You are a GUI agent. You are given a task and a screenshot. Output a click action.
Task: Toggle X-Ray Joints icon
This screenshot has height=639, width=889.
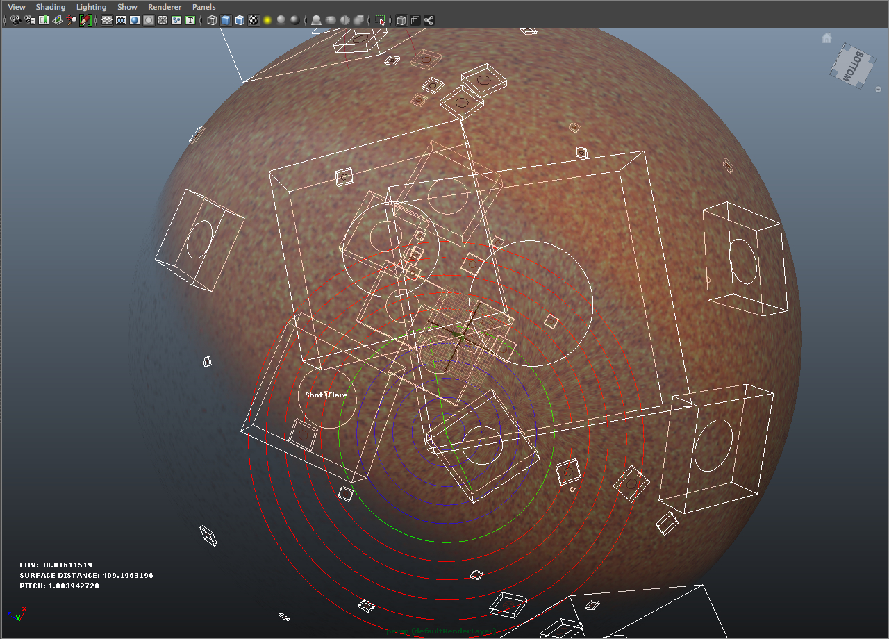tap(429, 20)
